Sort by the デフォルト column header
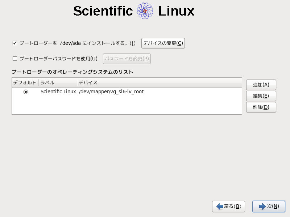 tap(25, 82)
